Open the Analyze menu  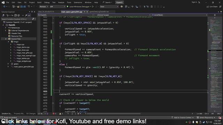(x=61, y=2)
